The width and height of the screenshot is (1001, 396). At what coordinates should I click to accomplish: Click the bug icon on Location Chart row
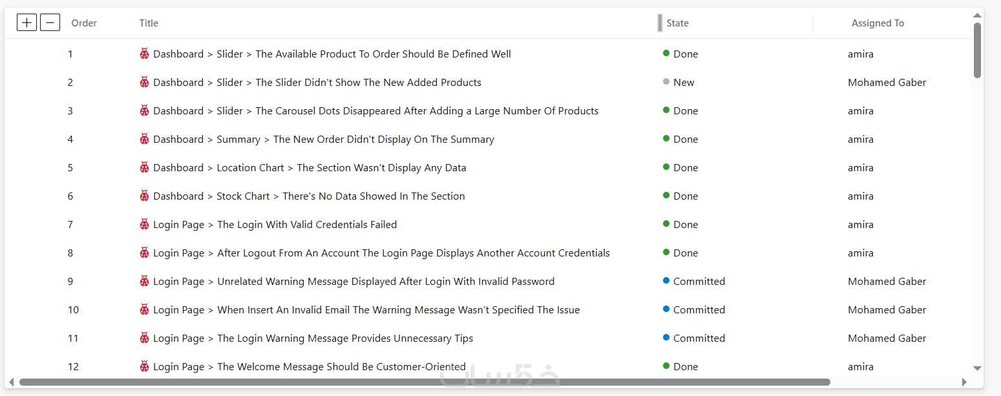click(x=145, y=167)
